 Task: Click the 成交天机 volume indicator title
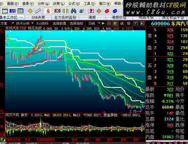12,115
